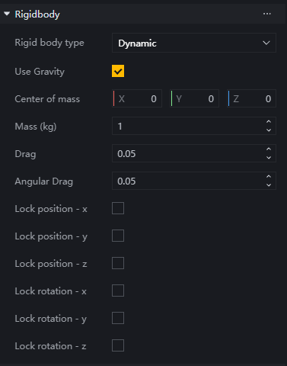Enable Lock position - y checkbox

[x=118, y=236]
